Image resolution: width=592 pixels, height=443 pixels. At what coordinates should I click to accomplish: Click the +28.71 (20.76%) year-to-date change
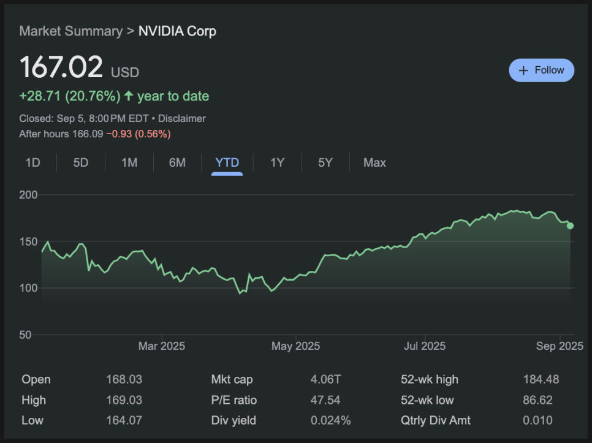(114, 96)
